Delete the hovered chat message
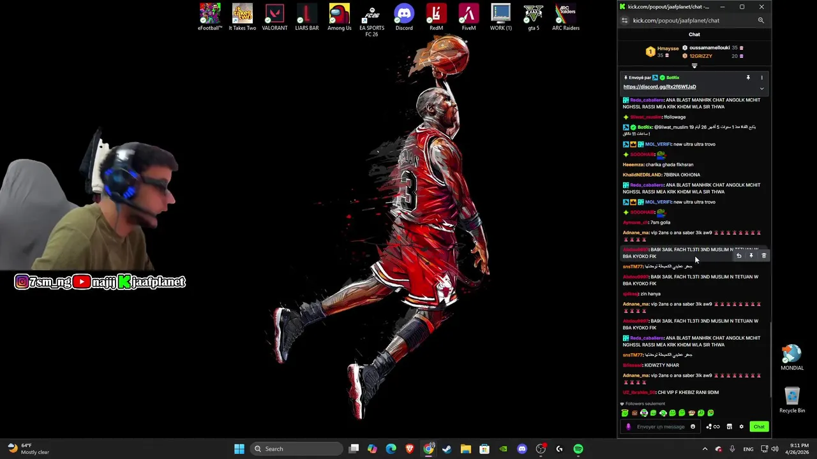 coord(764,256)
